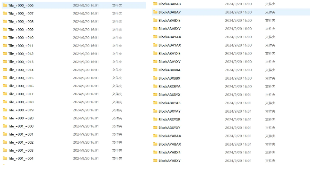Click the folder icon of BlockABAYAA
Image resolution: width=310 pixels, height=170 pixels.
(x=155, y=37)
